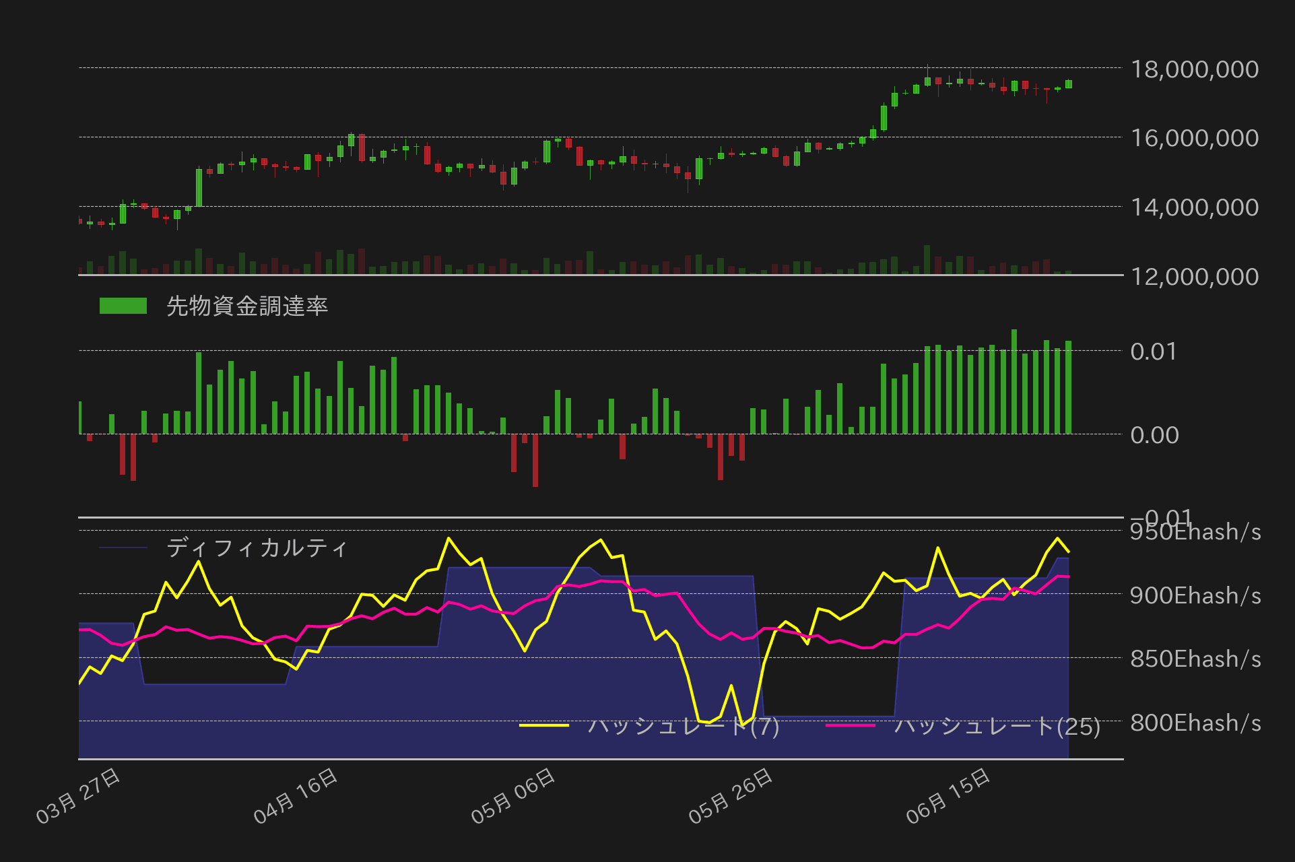The image size is (1295, 862).
Task: Select the yellow ハッシュレート(7) line icon
Action: 547,725
